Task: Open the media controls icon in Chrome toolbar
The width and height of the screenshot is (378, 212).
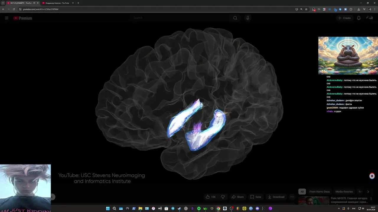Action: point(364,9)
